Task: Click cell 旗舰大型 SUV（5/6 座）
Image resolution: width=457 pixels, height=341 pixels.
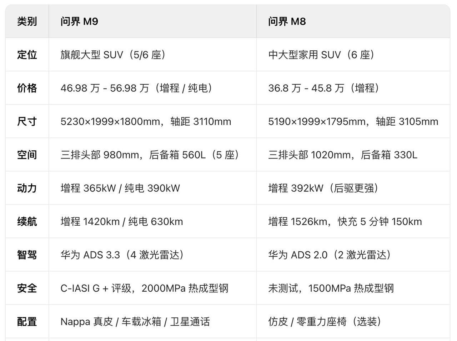Action: point(152,55)
